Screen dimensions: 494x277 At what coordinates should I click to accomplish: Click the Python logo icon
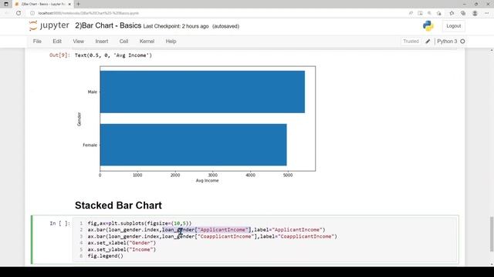pos(428,25)
